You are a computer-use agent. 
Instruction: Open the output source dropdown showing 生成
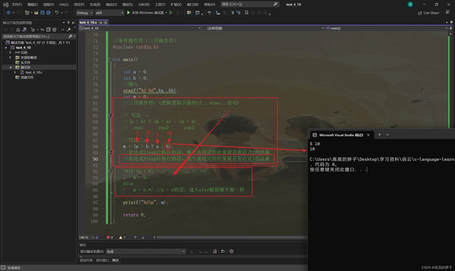pyautogui.click(x=146, y=251)
